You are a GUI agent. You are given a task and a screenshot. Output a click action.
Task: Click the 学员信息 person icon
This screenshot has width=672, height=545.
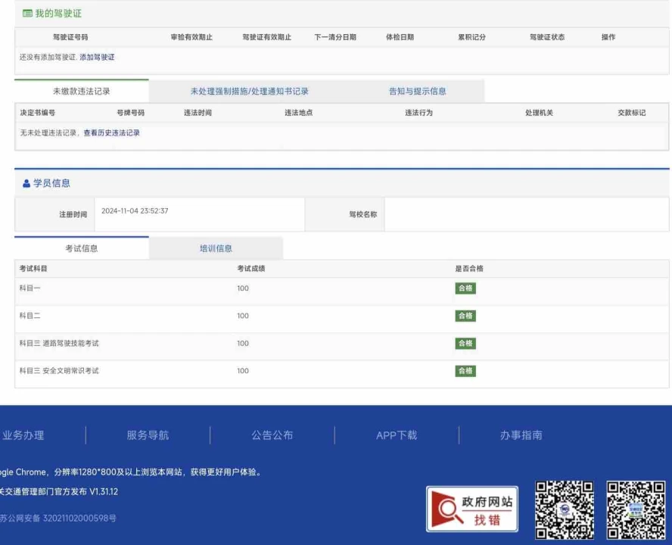[x=26, y=183]
